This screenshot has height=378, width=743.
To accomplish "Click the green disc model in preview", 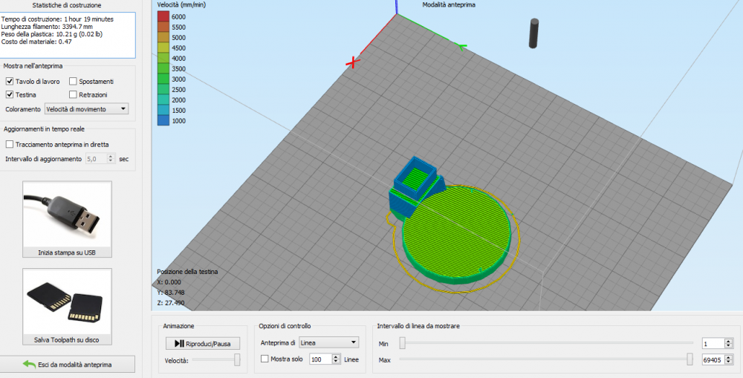I will pyautogui.click(x=456, y=232).
